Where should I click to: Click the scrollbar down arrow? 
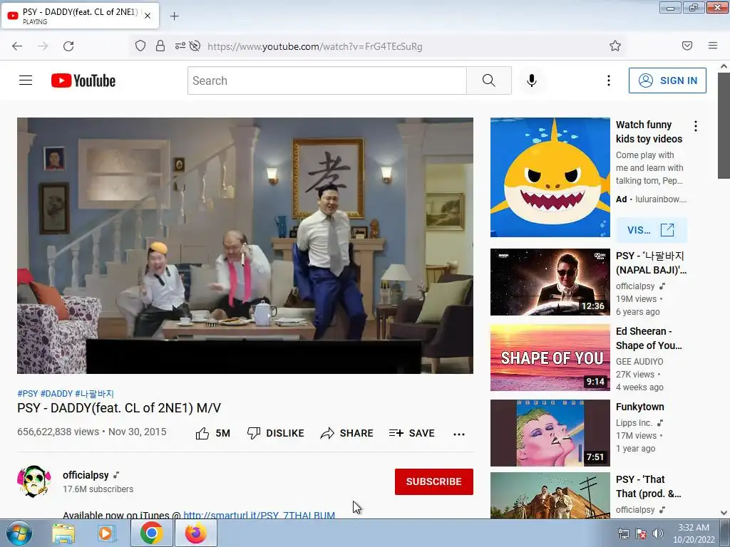click(x=724, y=513)
